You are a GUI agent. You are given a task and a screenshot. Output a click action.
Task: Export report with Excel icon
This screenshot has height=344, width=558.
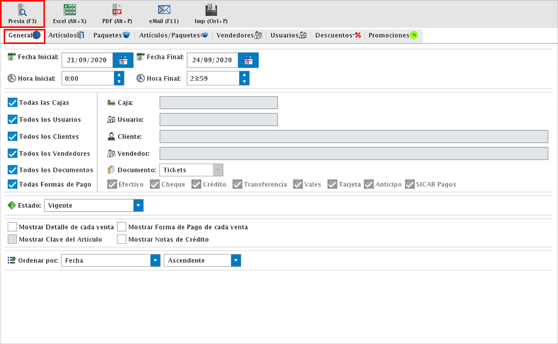(69, 10)
